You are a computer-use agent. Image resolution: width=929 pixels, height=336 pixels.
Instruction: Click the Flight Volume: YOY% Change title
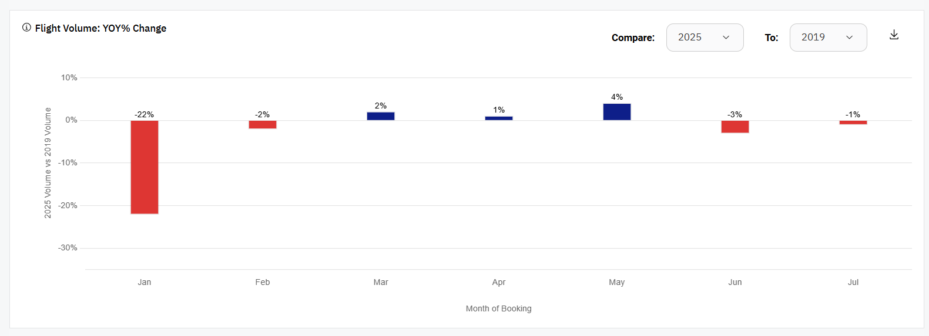click(x=100, y=28)
